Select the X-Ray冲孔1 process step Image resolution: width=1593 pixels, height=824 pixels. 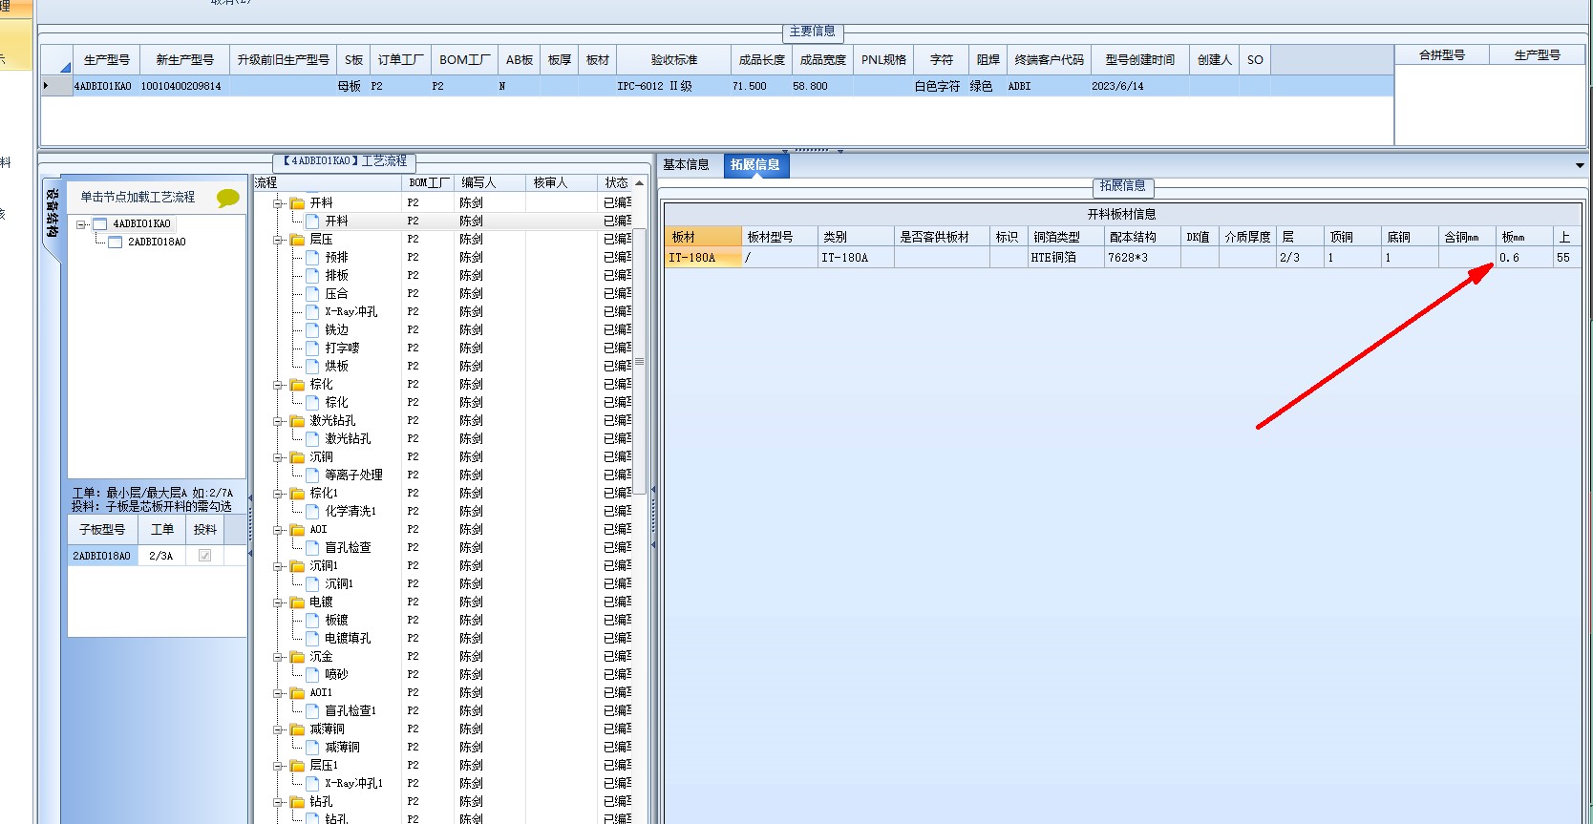(x=353, y=784)
